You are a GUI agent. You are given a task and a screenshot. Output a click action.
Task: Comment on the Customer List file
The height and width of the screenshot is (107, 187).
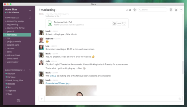click(124, 23)
